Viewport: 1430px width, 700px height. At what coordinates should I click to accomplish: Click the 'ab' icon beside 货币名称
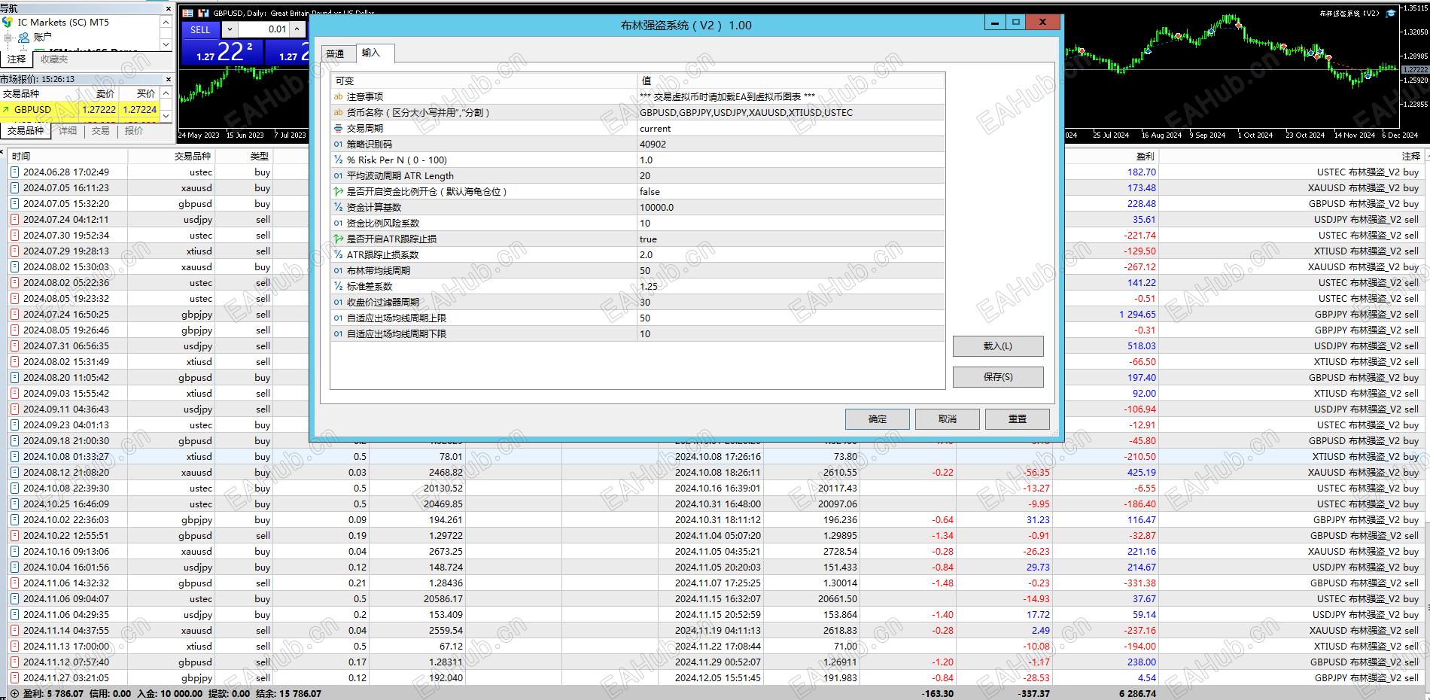(x=338, y=113)
